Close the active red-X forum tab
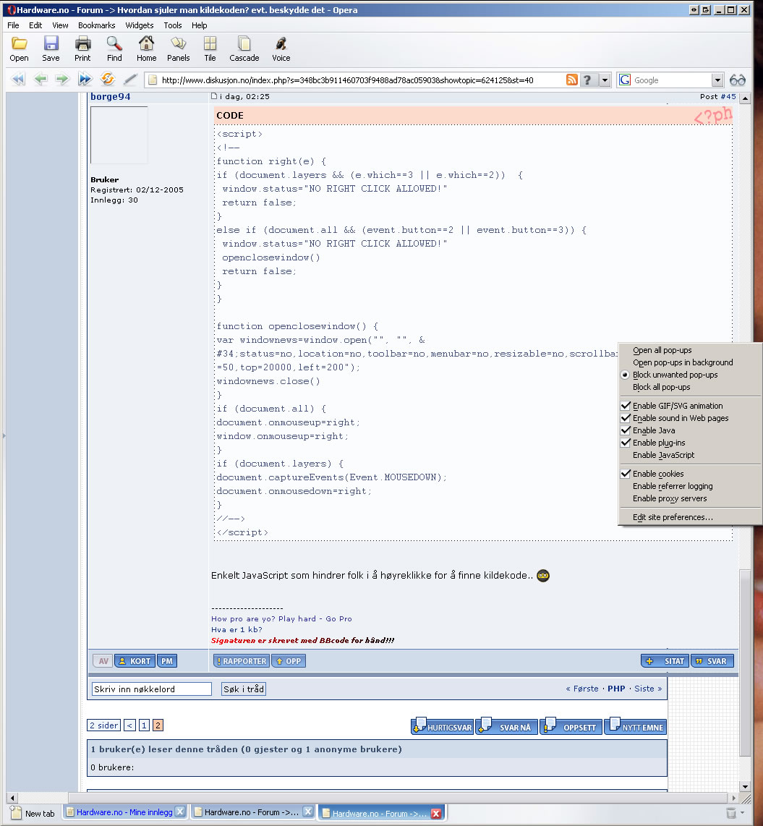 pyautogui.click(x=436, y=814)
